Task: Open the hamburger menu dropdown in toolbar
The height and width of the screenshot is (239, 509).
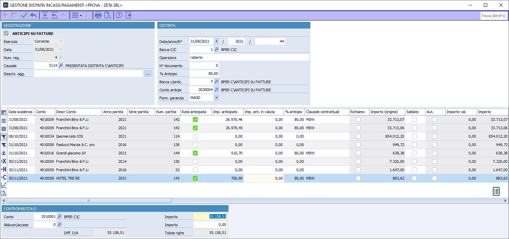Action: point(77,15)
